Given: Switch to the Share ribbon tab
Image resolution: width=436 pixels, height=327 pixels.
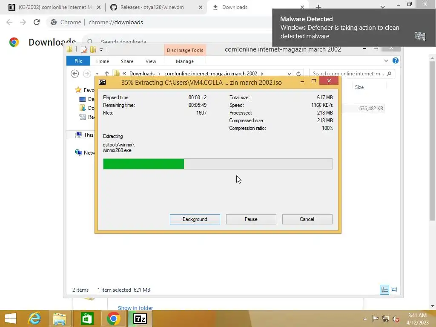Looking at the screenshot, I should [x=127, y=61].
